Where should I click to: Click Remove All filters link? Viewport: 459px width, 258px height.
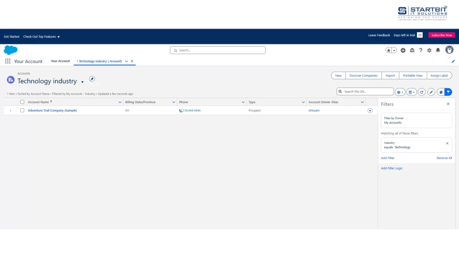[x=444, y=158]
